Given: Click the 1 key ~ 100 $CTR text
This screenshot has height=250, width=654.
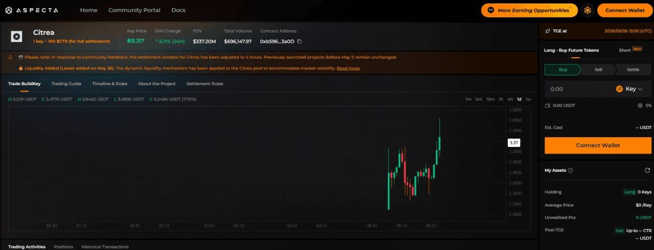Looking at the screenshot, I should (72, 41).
